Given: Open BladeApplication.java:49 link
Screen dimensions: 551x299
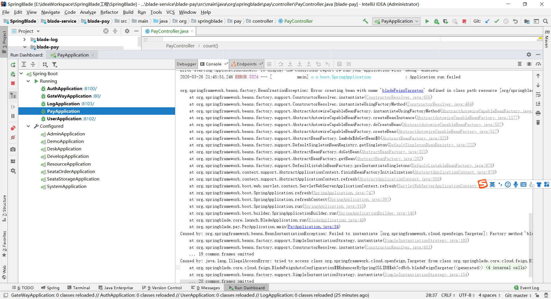Looking at the screenshot, I should 336,220.
